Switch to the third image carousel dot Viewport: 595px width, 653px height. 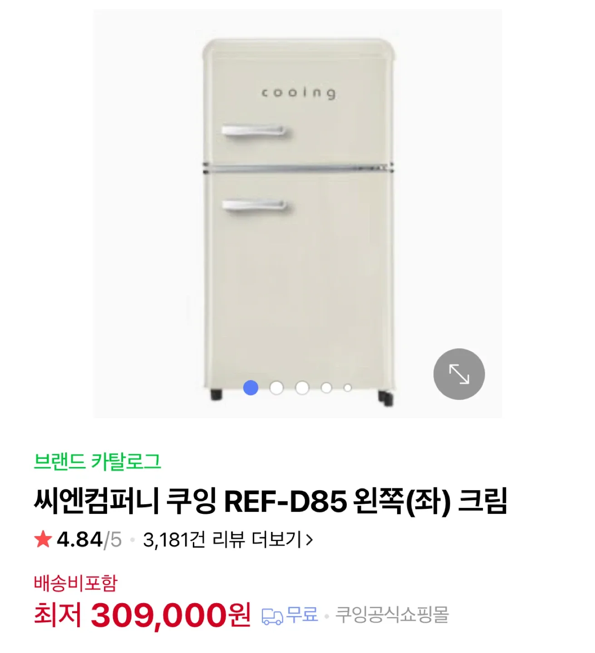pyautogui.click(x=302, y=388)
